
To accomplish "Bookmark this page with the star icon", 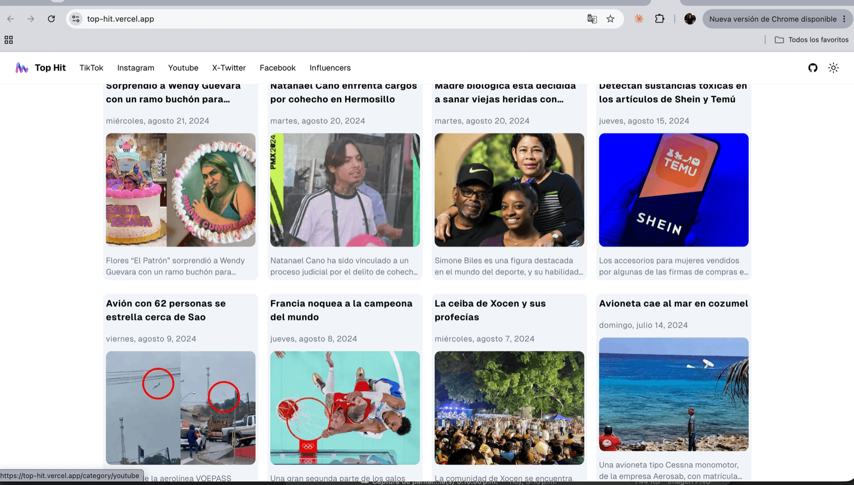I will pos(611,19).
